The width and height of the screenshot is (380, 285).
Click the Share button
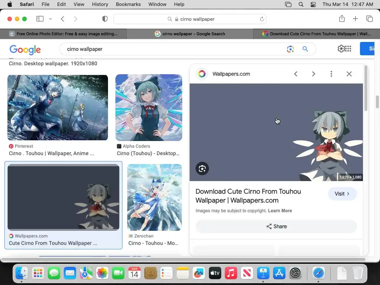(276, 226)
